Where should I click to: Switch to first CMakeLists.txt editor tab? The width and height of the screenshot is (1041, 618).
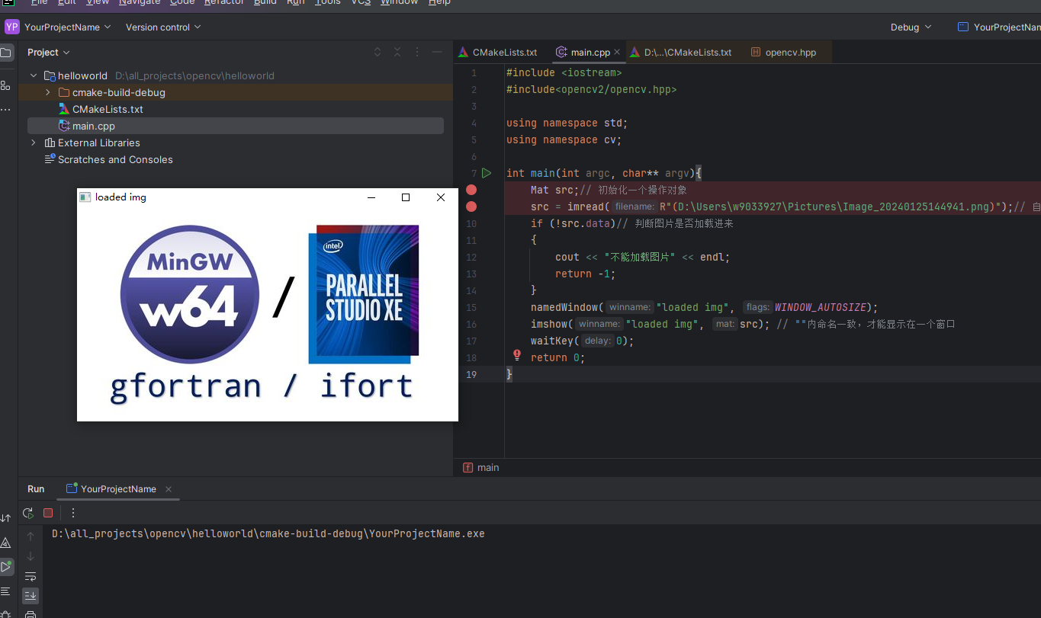[x=498, y=53]
